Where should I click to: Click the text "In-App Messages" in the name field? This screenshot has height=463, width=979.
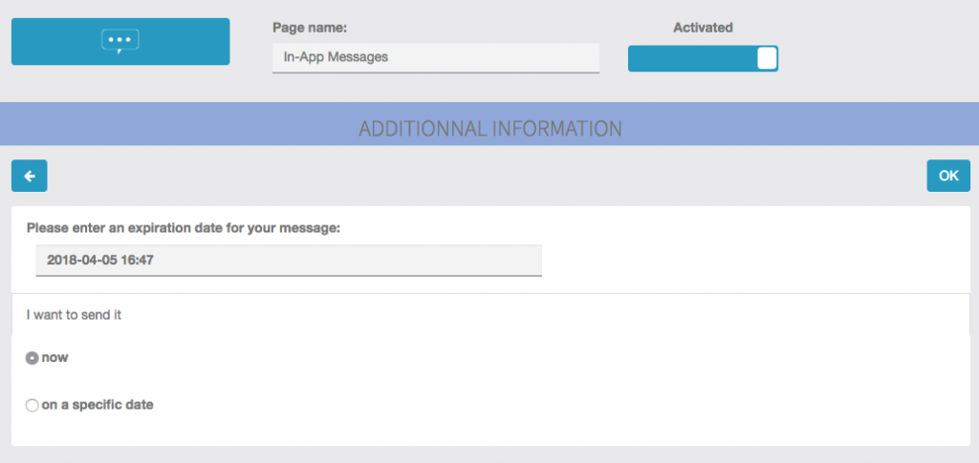tap(336, 57)
